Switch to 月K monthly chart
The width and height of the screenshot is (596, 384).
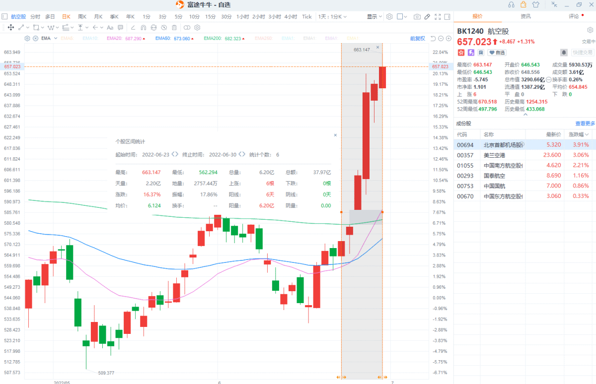[x=98, y=16]
